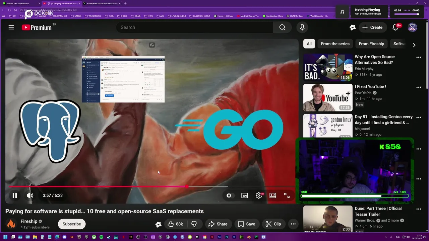This screenshot has height=241, width=429.
Task: Open MEME bookmark folder
Action: coord(136,16)
